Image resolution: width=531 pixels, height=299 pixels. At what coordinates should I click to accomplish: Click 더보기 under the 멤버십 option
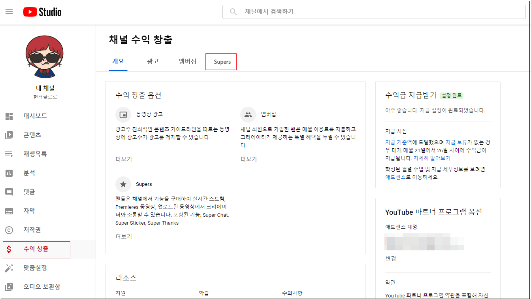[249, 159]
